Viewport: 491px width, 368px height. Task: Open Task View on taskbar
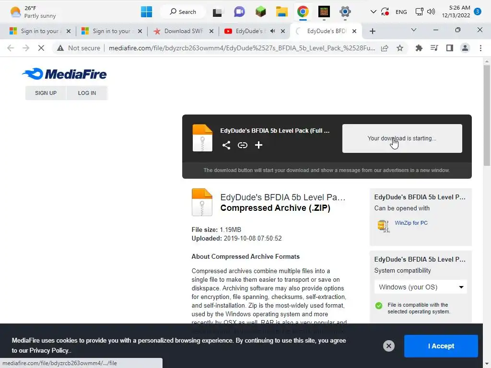pyautogui.click(x=217, y=12)
